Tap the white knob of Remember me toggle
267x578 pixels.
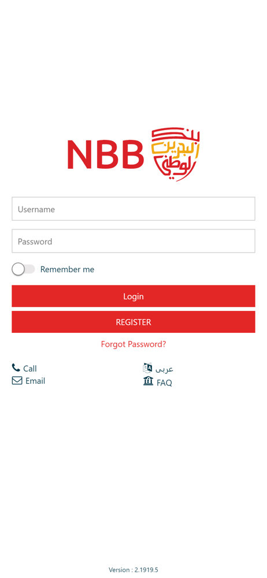(18, 269)
